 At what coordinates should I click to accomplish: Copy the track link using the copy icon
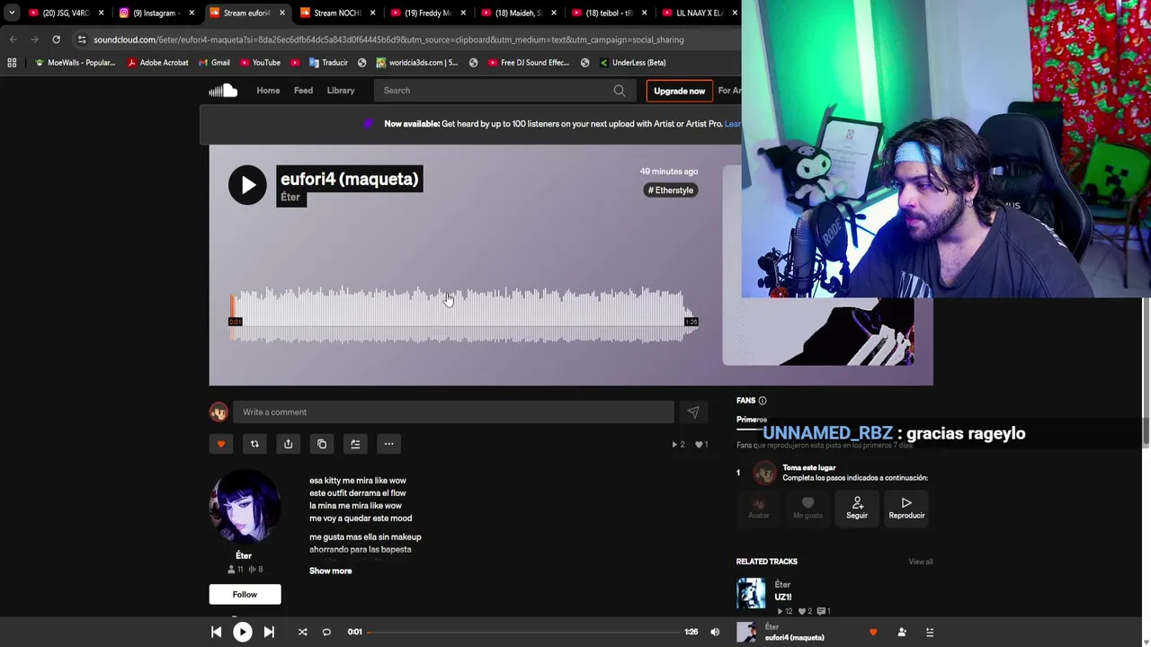click(x=322, y=444)
